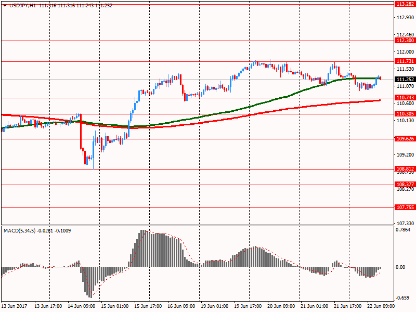Click the MACD 0.00 zero level label
Image resolution: width=416 pixels, height=312 pixels.
[400, 267]
